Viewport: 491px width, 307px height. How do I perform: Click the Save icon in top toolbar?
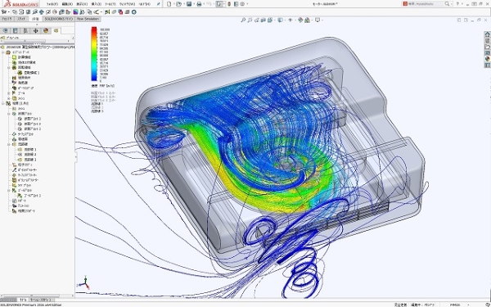pyautogui.click(x=189, y=4)
